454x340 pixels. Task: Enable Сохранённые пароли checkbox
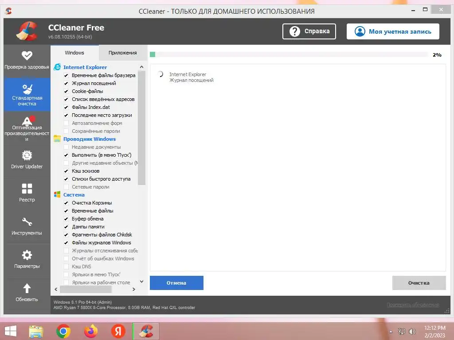(x=66, y=131)
